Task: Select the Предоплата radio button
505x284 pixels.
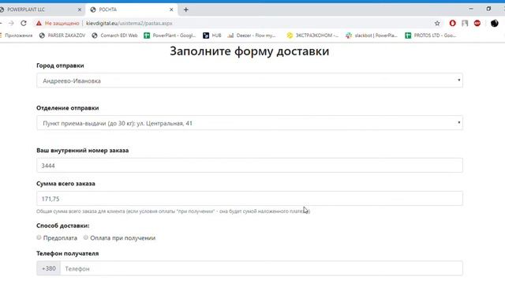Action: 39,237
